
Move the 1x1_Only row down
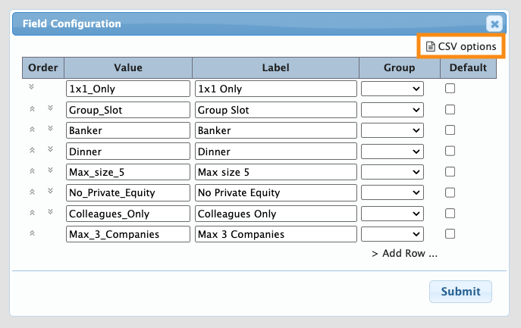(x=32, y=87)
